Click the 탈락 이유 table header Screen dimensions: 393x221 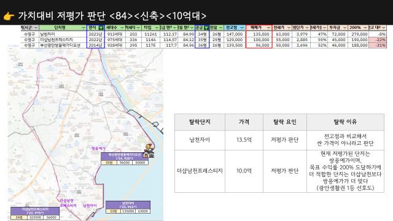345,122
